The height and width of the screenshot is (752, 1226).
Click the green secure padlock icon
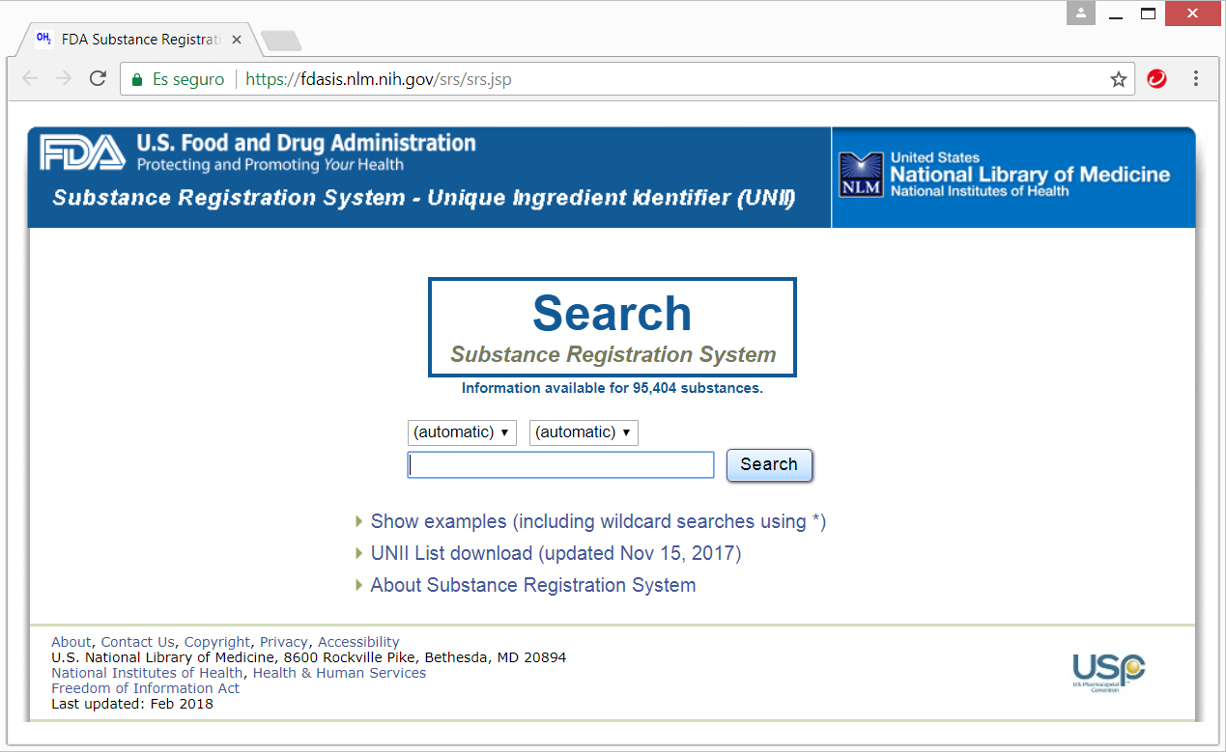[x=137, y=79]
